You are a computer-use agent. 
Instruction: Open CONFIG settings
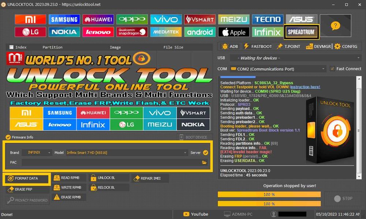(346, 46)
